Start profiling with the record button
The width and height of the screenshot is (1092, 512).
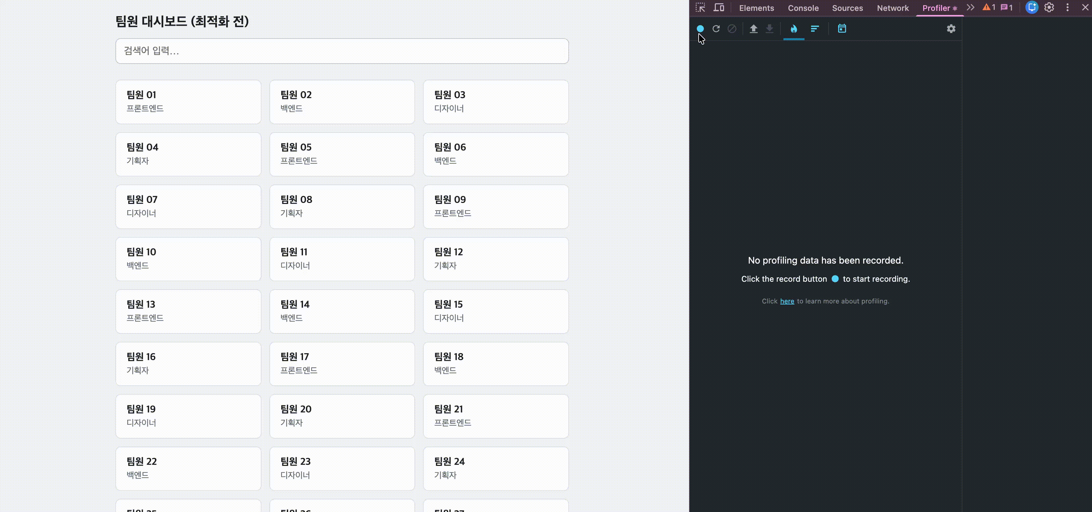(x=700, y=29)
